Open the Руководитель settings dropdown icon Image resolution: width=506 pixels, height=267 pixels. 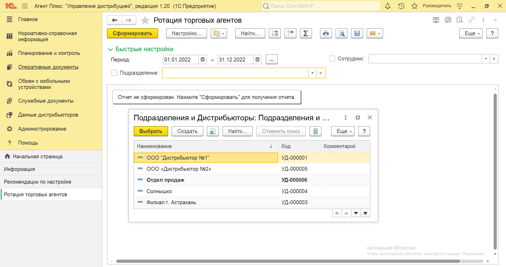click(460, 6)
